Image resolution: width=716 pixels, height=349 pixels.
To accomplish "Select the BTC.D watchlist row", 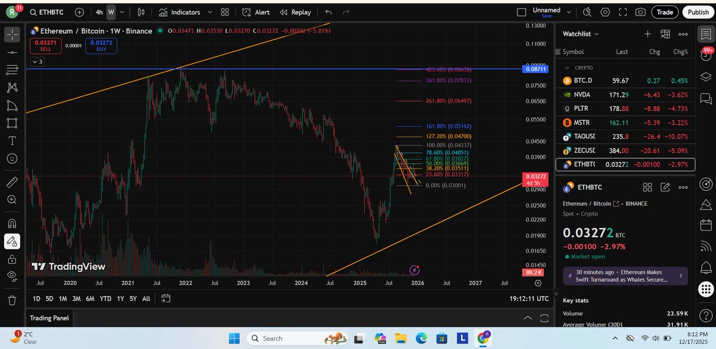I will [x=626, y=80].
